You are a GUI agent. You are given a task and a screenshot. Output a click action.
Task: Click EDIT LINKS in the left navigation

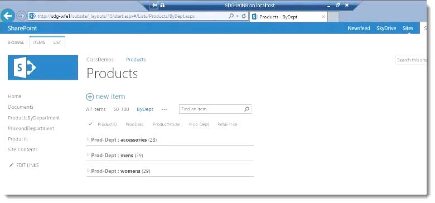click(27, 165)
